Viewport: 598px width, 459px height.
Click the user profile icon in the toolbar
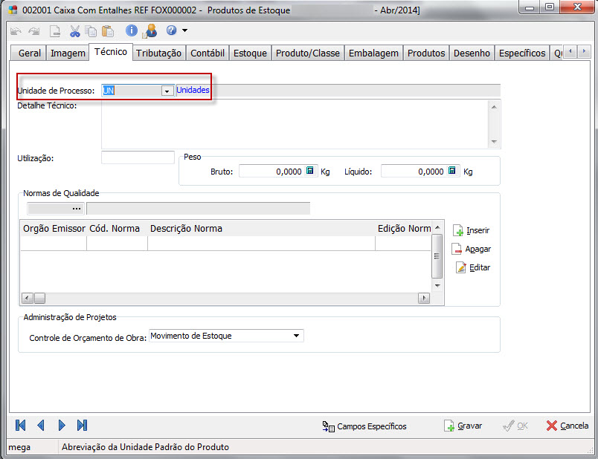click(x=151, y=31)
